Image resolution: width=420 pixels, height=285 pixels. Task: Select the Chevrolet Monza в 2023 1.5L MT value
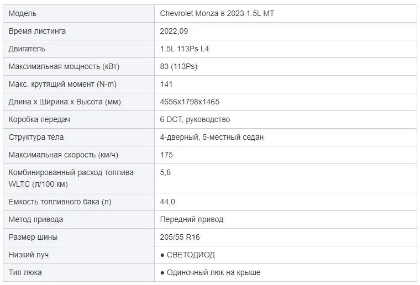click(217, 13)
